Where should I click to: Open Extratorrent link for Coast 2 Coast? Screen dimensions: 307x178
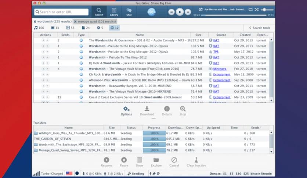[222, 97]
